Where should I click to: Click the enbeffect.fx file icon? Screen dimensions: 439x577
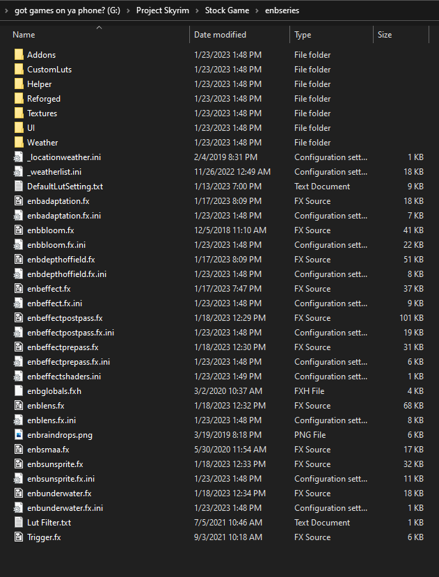pos(18,288)
